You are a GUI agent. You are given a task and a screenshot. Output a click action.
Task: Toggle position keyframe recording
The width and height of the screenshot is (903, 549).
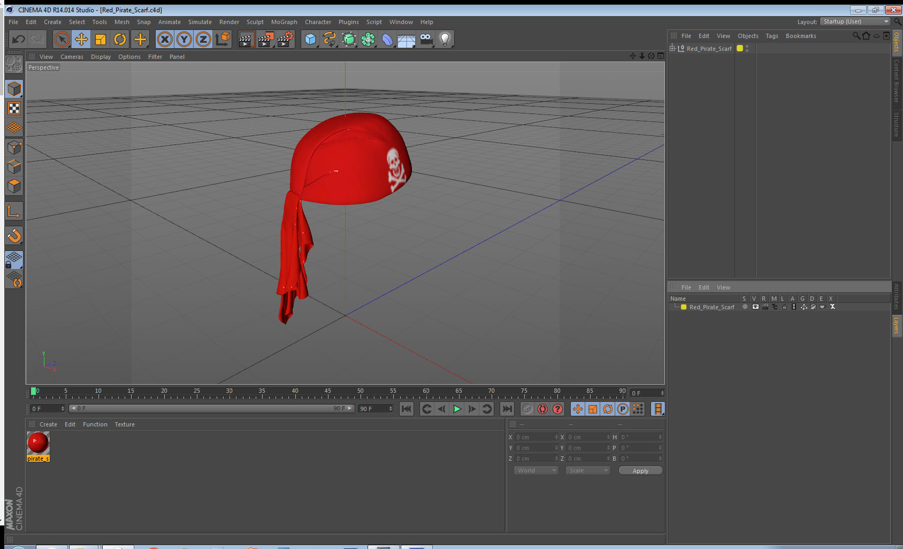(578, 409)
